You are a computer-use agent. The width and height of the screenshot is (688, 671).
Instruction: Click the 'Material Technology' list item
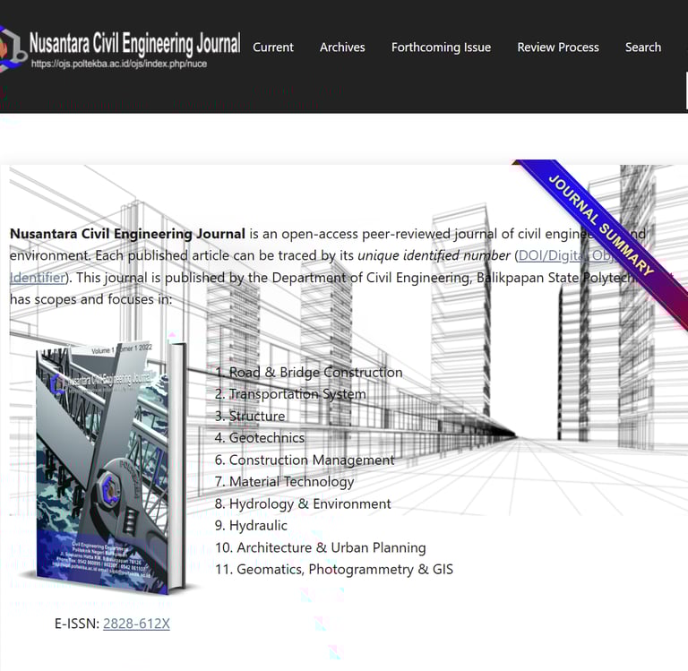tap(291, 482)
